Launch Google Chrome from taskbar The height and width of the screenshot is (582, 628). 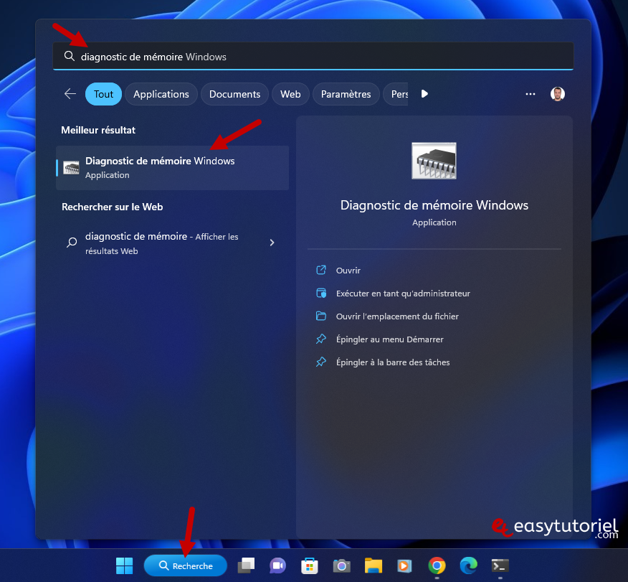pyautogui.click(x=437, y=565)
